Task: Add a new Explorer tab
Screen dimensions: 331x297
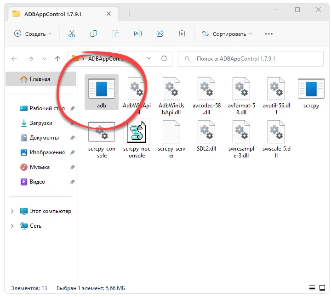Action: tap(130, 14)
